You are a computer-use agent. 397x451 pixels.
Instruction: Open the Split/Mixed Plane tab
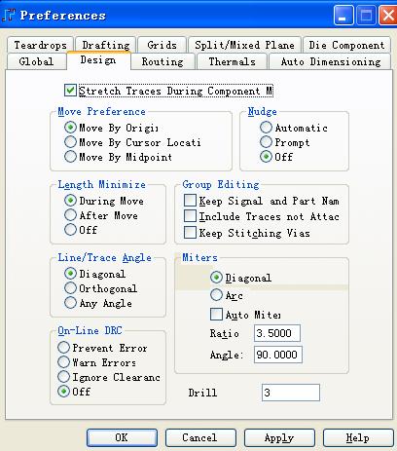point(244,45)
